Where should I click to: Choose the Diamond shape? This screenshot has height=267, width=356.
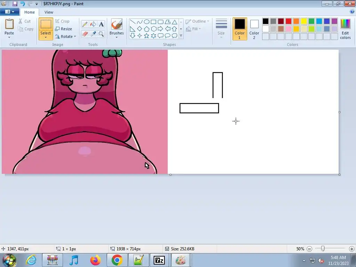[140, 29]
